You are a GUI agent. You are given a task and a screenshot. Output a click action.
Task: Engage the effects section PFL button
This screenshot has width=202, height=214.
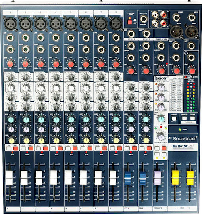(157, 148)
